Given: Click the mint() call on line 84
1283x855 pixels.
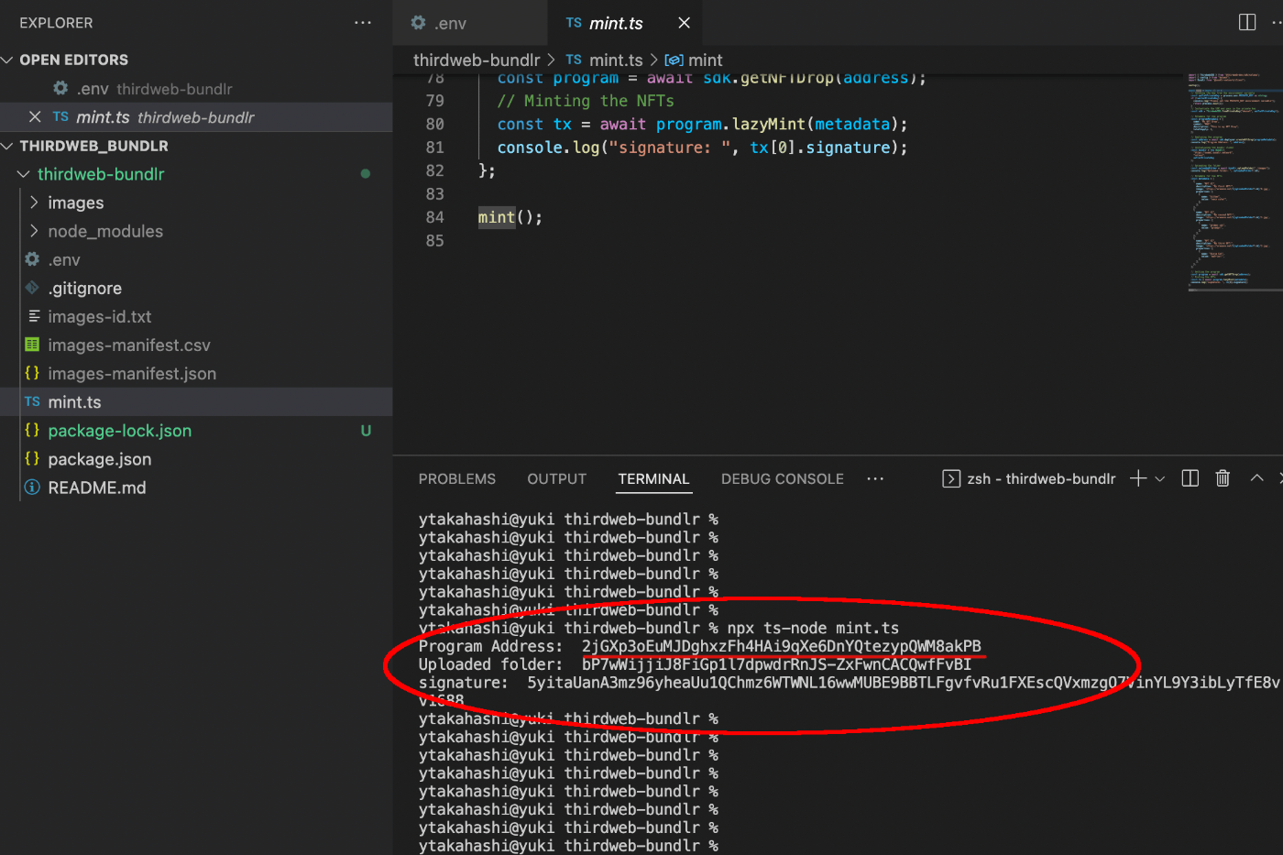Looking at the screenshot, I should pyautogui.click(x=510, y=217).
